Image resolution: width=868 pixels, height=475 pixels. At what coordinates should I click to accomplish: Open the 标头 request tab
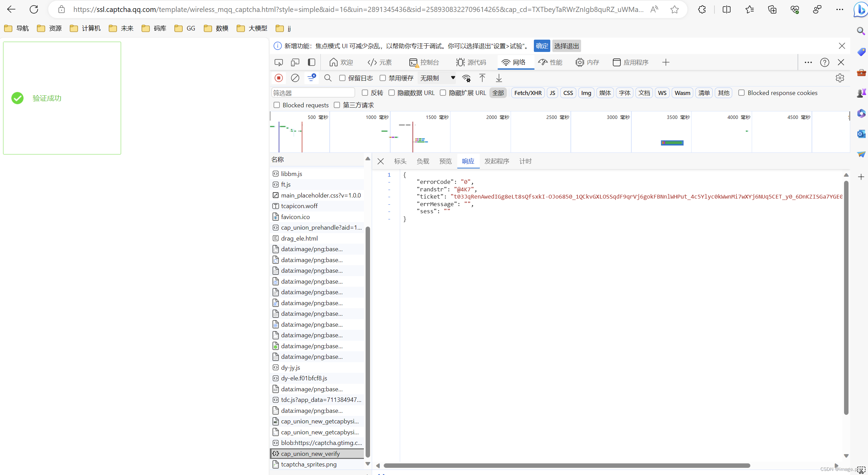pos(400,161)
